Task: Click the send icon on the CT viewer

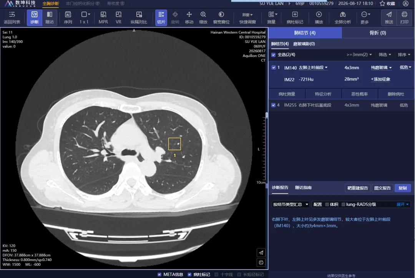Action: [261, 252]
